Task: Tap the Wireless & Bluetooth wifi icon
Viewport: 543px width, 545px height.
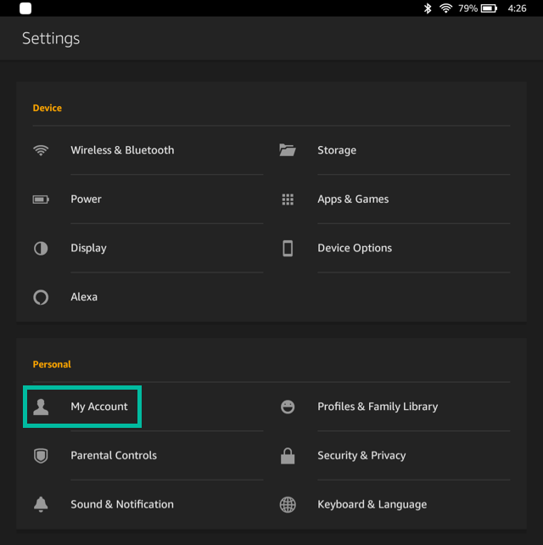Action: pos(41,150)
